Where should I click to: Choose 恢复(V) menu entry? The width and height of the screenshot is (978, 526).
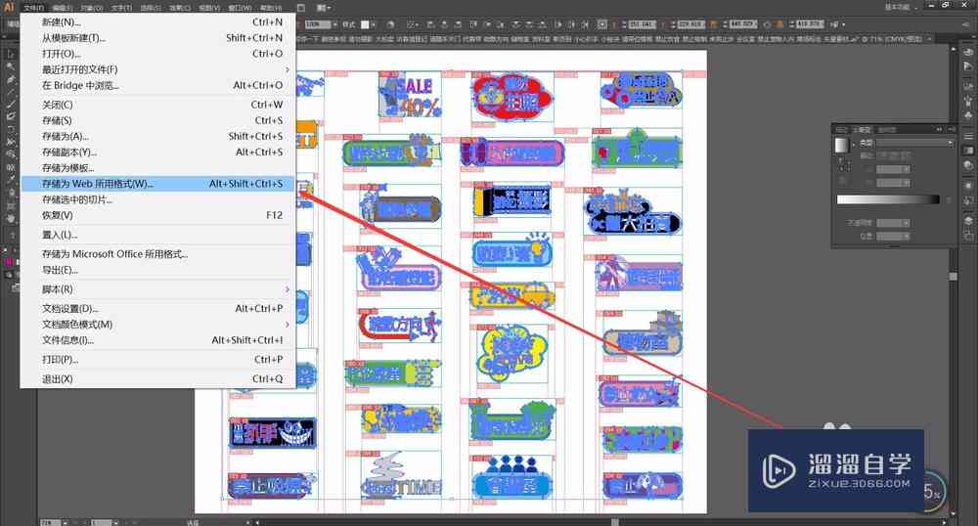(x=157, y=215)
